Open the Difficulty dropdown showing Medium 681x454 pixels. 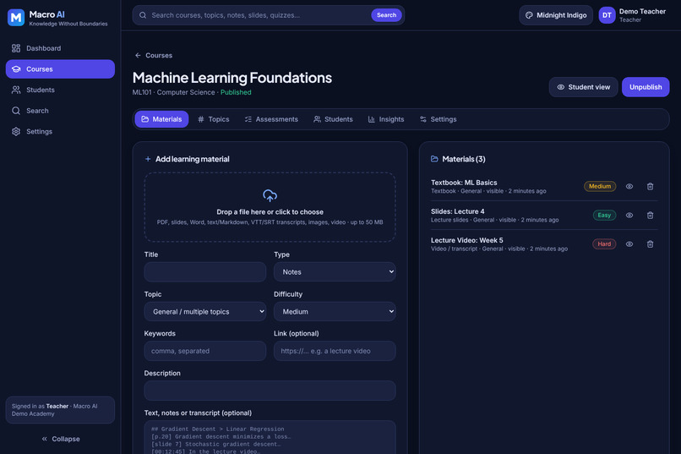335,311
